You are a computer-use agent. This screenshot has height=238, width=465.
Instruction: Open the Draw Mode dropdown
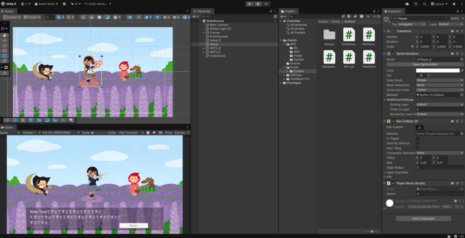(x=439, y=80)
